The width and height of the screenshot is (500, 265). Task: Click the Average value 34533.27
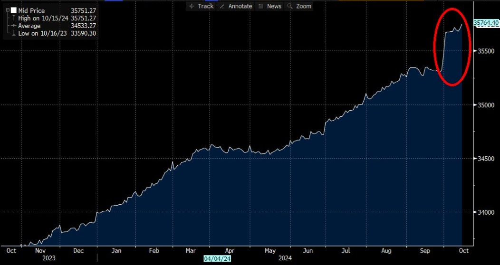pos(83,26)
